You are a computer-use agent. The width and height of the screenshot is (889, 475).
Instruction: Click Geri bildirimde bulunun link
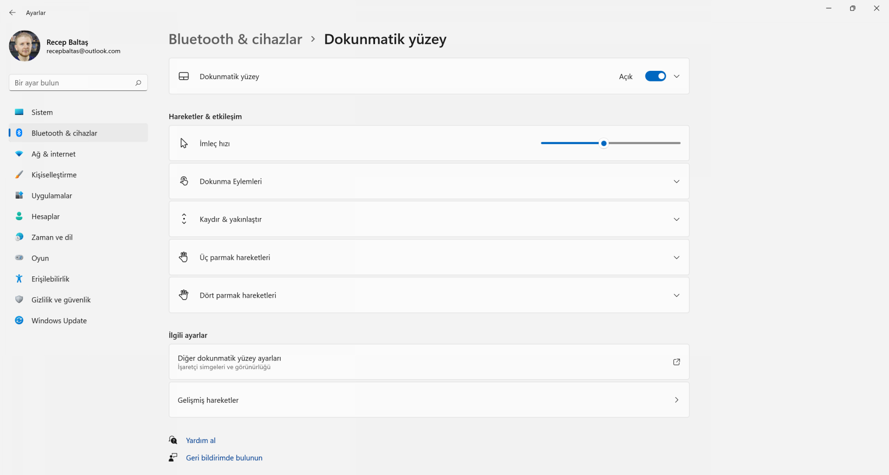[224, 458]
